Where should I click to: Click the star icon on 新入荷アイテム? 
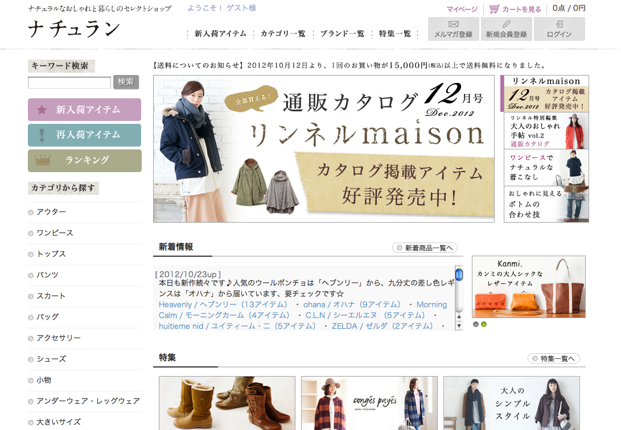pyautogui.click(x=42, y=110)
